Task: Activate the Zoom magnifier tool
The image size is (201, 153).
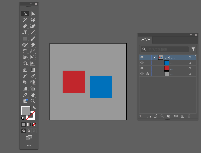Action: [x=33, y=101]
